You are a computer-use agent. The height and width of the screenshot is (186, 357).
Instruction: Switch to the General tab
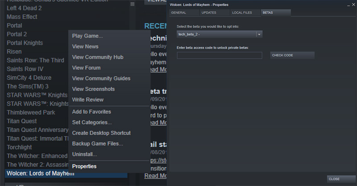pyautogui.click(x=178, y=12)
